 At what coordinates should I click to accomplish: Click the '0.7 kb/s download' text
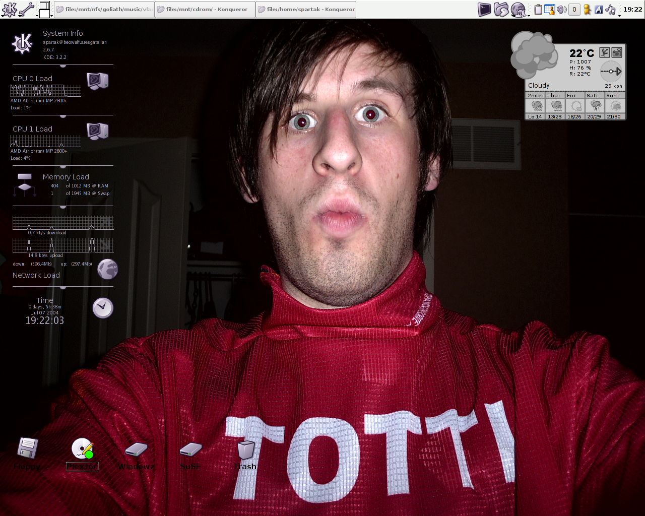tap(47, 233)
